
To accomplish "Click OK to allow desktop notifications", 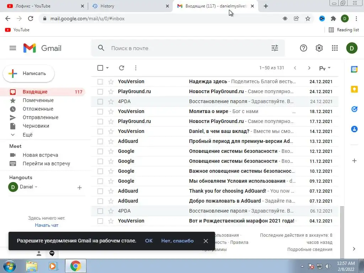I will coord(149,241).
